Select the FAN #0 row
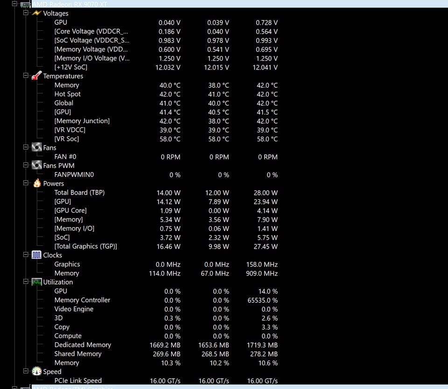 pos(166,157)
